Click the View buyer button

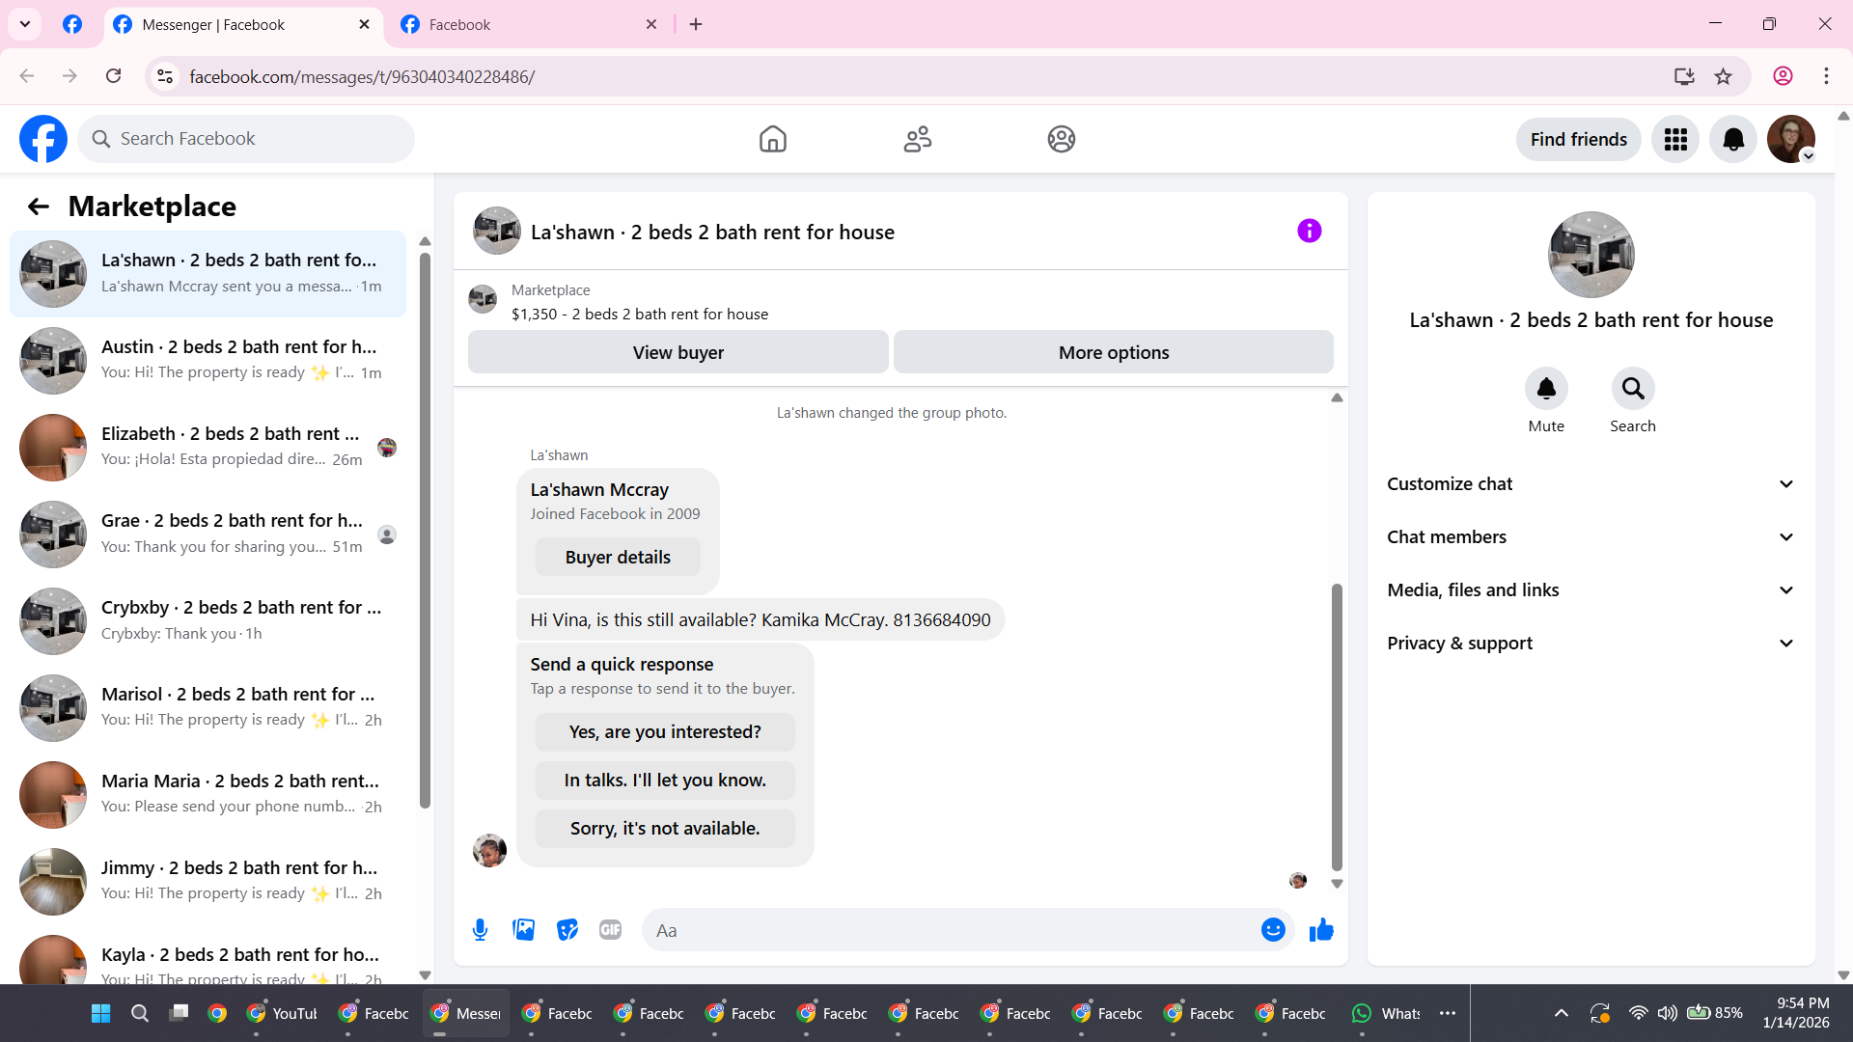pos(678,353)
